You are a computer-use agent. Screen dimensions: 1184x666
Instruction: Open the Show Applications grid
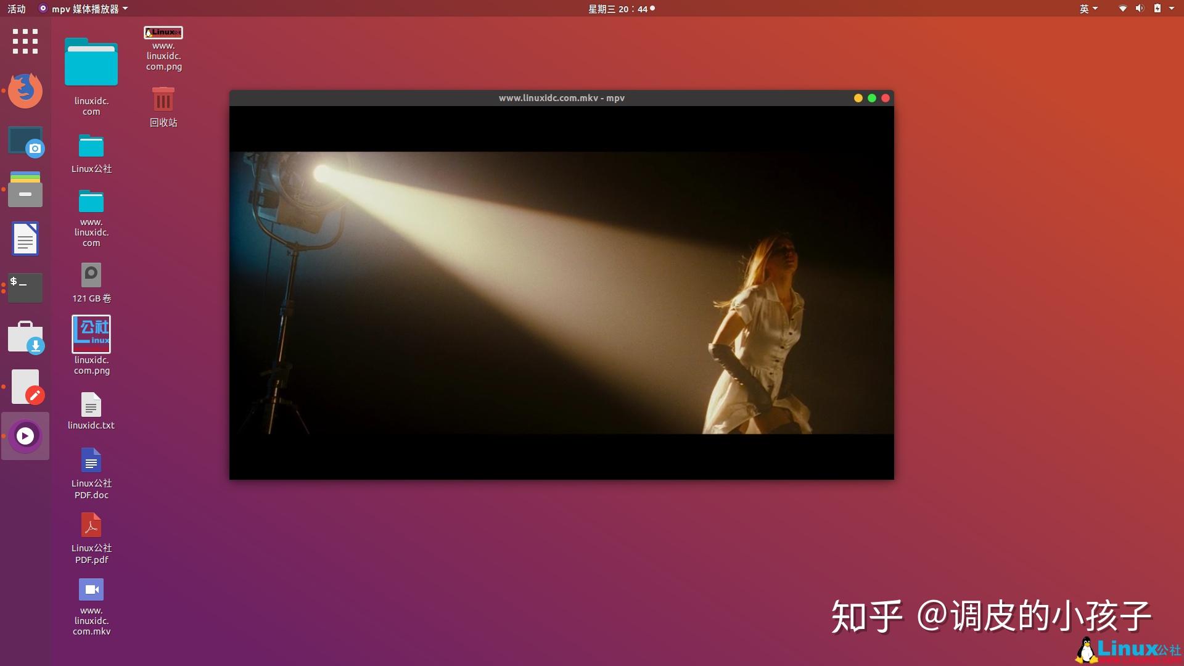(25, 41)
